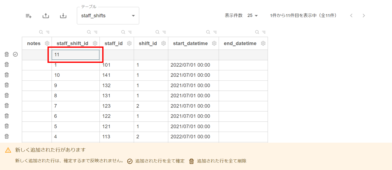Delete the row with staff_id 131
The height and width of the screenshot is (170, 392).
coord(7,95)
